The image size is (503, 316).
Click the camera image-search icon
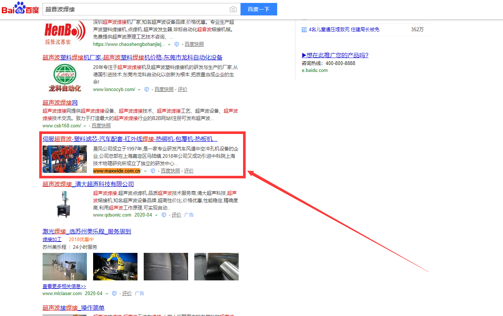pyautogui.click(x=233, y=10)
